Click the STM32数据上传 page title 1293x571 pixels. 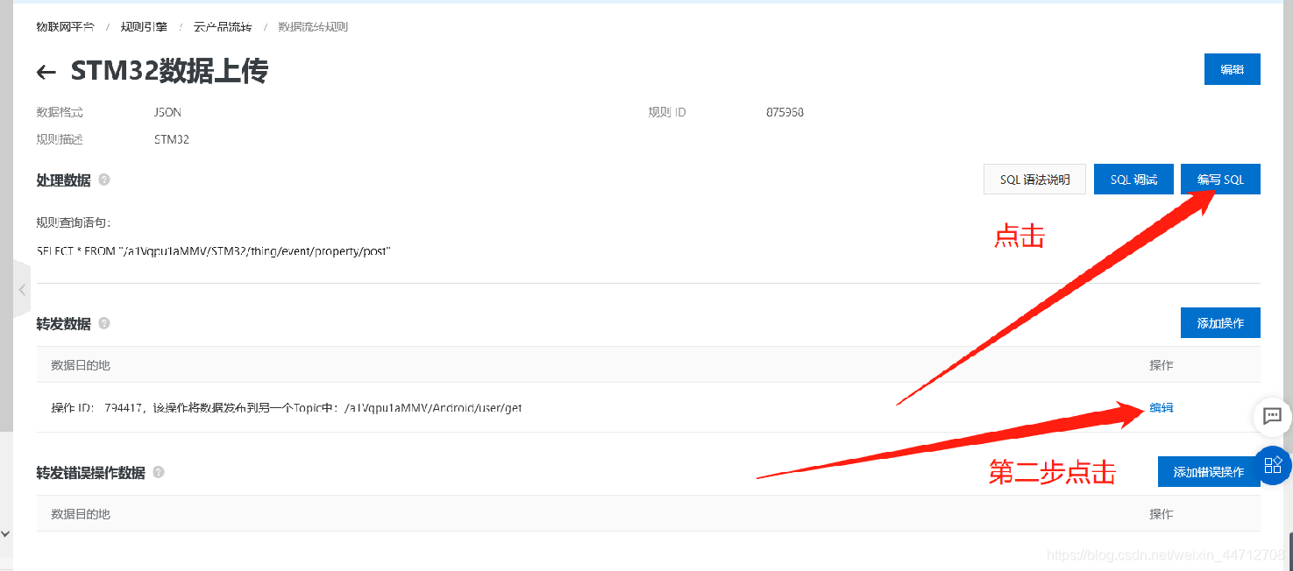(169, 71)
